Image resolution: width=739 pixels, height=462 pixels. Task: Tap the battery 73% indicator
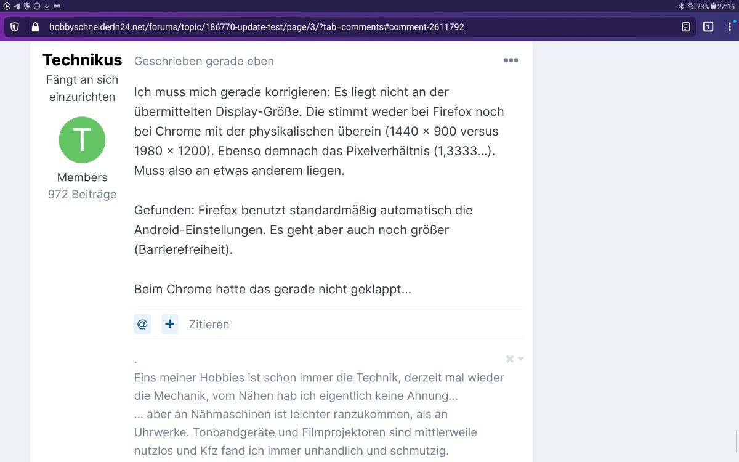point(706,6)
